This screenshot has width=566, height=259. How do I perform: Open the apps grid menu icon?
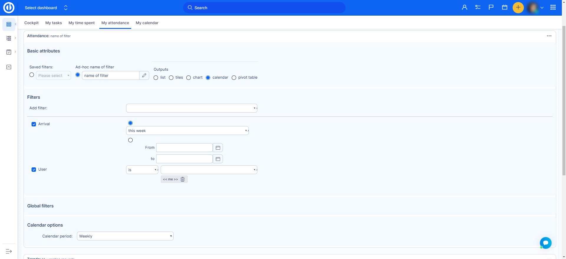click(x=553, y=8)
